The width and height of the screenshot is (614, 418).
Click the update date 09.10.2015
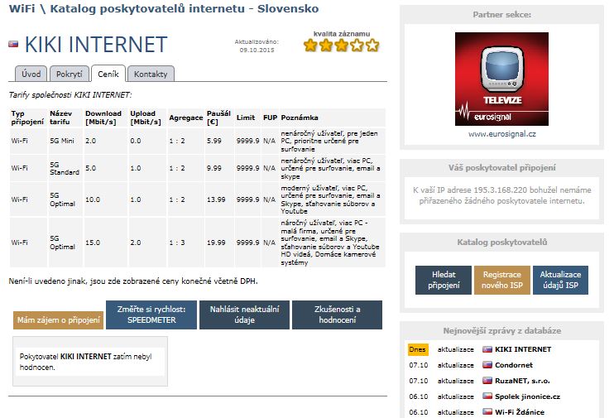[257, 50]
